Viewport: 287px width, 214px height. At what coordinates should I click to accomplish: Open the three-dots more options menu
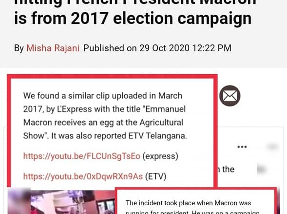pyautogui.click(x=242, y=147)
